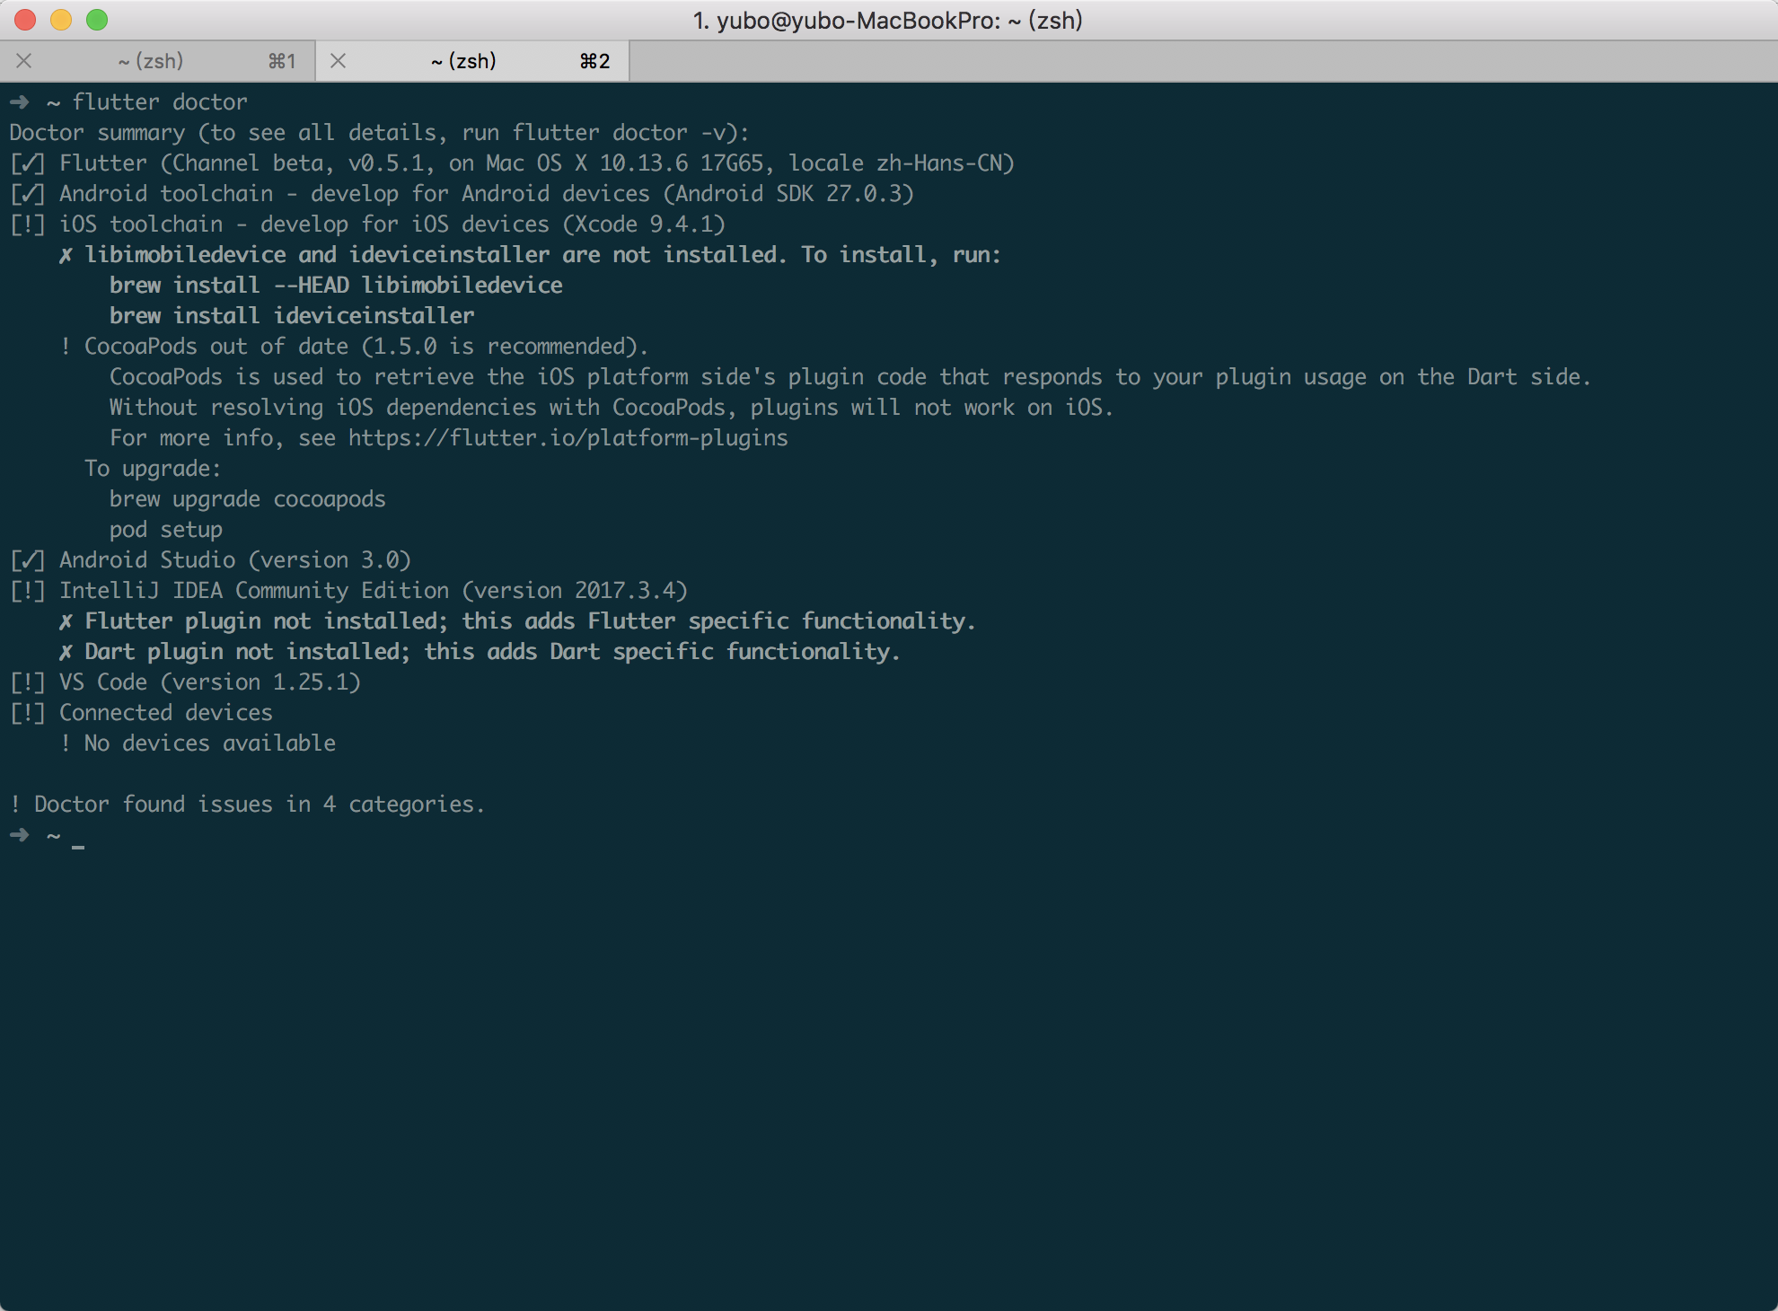The width and height of the screenshot is (1778, 1311).
Task: Click the Android Studio version 3.0 line
Action: click(x=210, y=560)
